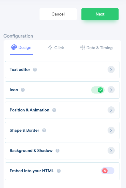
Task: Enable Embed into your HTML toggle
Action: click(x=108, y=171)
